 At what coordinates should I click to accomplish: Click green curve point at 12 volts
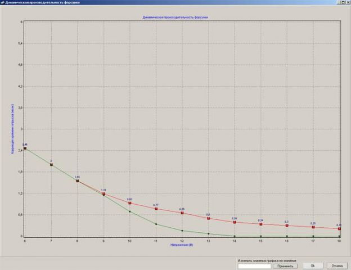coord(182,231)
